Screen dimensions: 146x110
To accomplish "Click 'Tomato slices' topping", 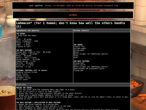I will [x=22, y=76].
